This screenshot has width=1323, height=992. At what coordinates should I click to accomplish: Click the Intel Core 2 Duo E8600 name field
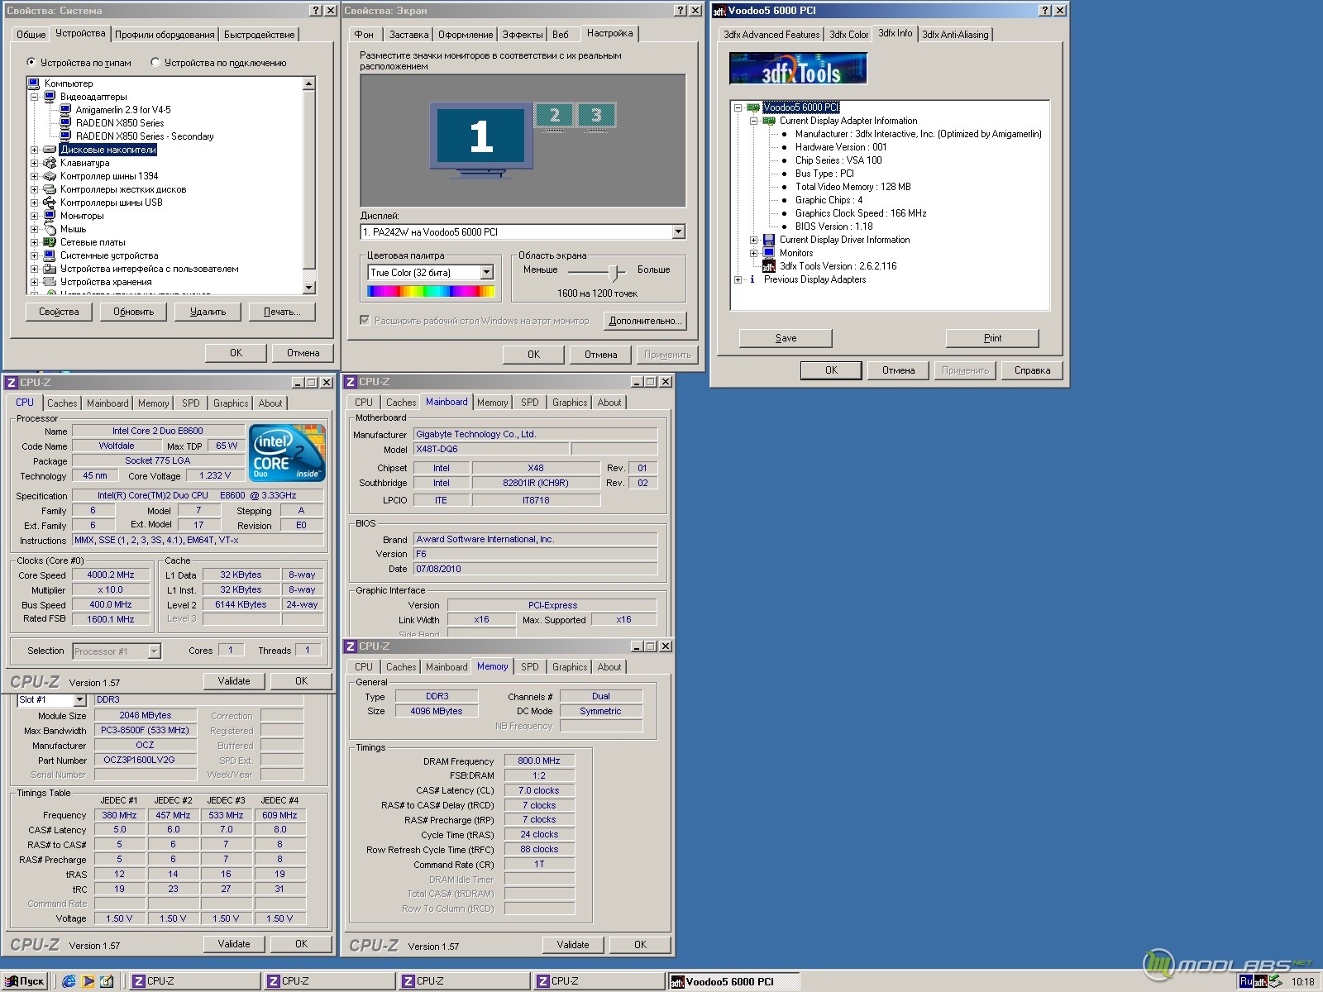click(158, 431)
